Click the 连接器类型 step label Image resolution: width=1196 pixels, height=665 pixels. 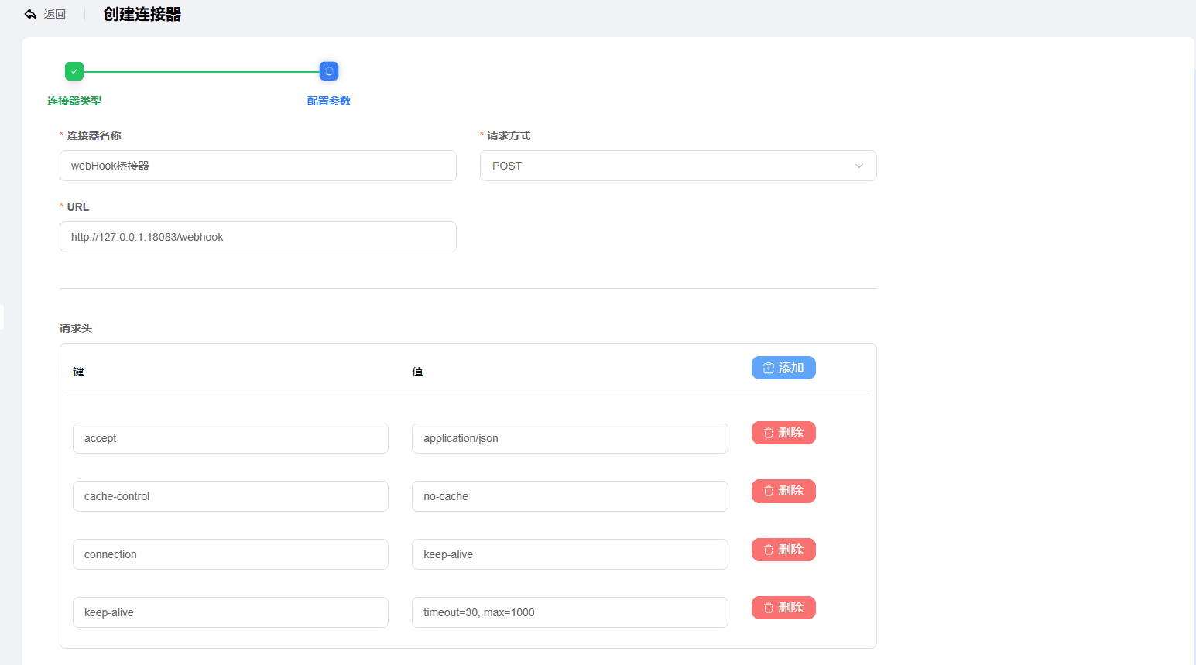click(x=74, y=101)
